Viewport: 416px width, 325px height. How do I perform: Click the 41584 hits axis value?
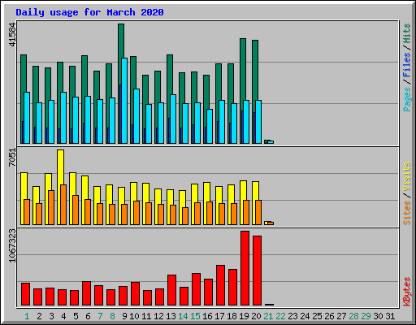(x=12, y=35)
